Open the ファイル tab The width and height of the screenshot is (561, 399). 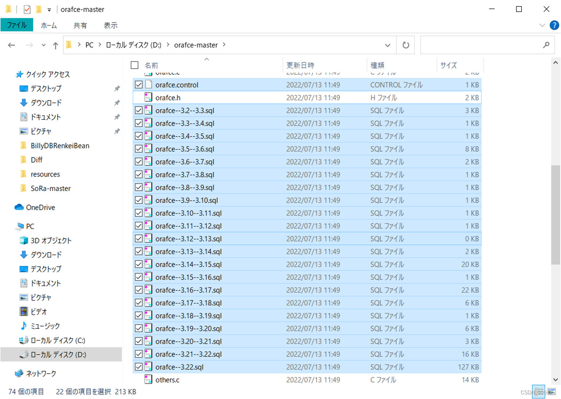coord(17,25)
